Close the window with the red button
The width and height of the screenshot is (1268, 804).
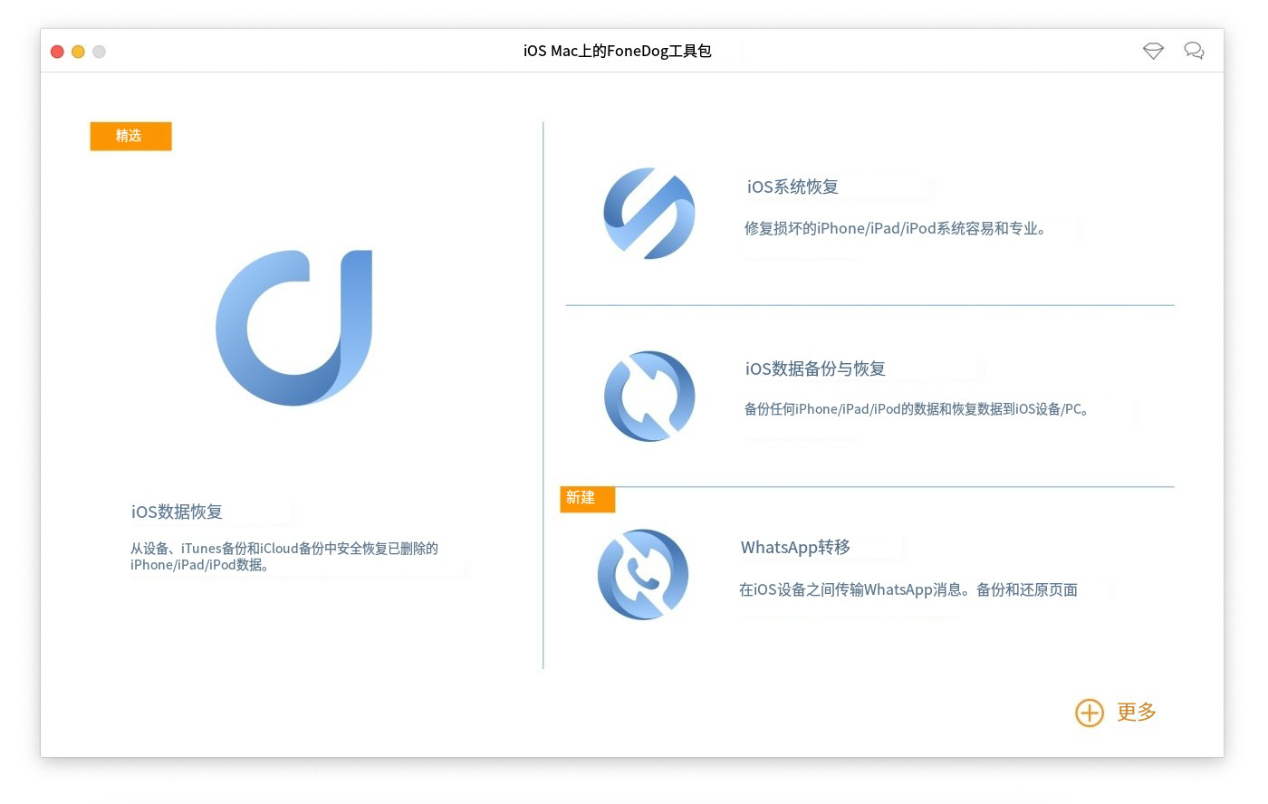click(x=57, y=52)
